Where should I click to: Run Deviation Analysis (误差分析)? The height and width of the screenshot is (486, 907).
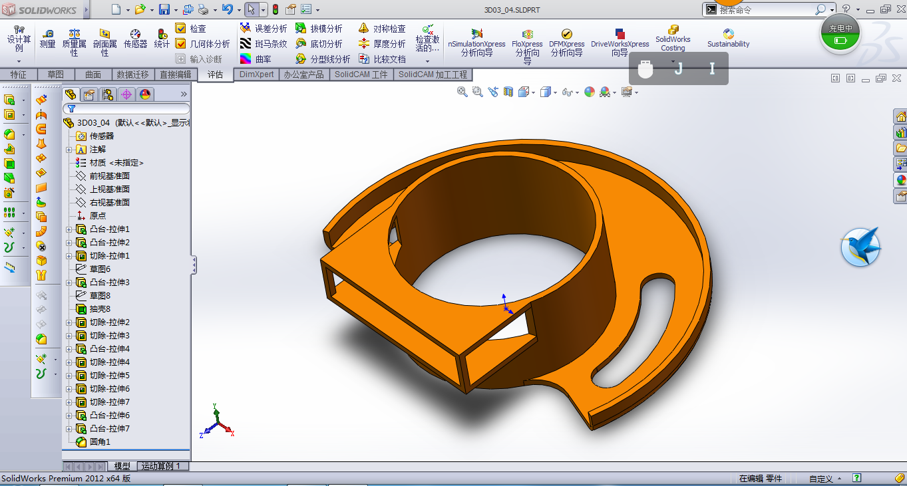(264, 29)
